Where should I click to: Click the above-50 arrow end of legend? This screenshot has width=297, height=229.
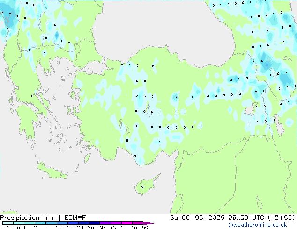[148, 223]
